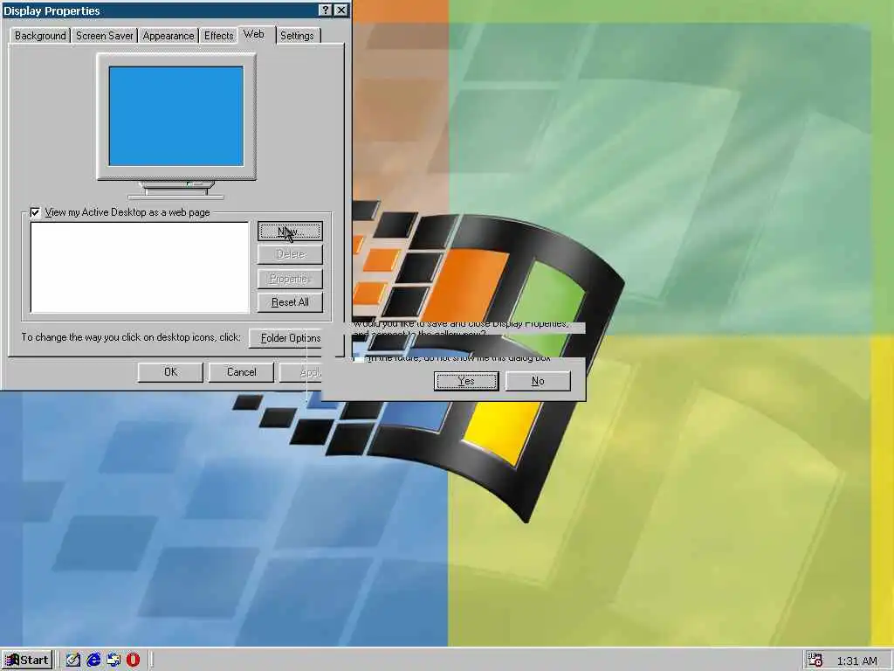Open the Task Scheduler tray icon
The image size is (894, 671).
(x=815, y=661)
